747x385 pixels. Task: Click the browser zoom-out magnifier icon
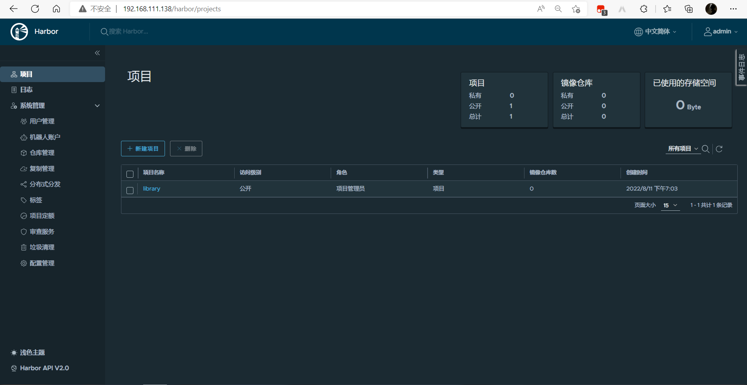coord(558,9)
